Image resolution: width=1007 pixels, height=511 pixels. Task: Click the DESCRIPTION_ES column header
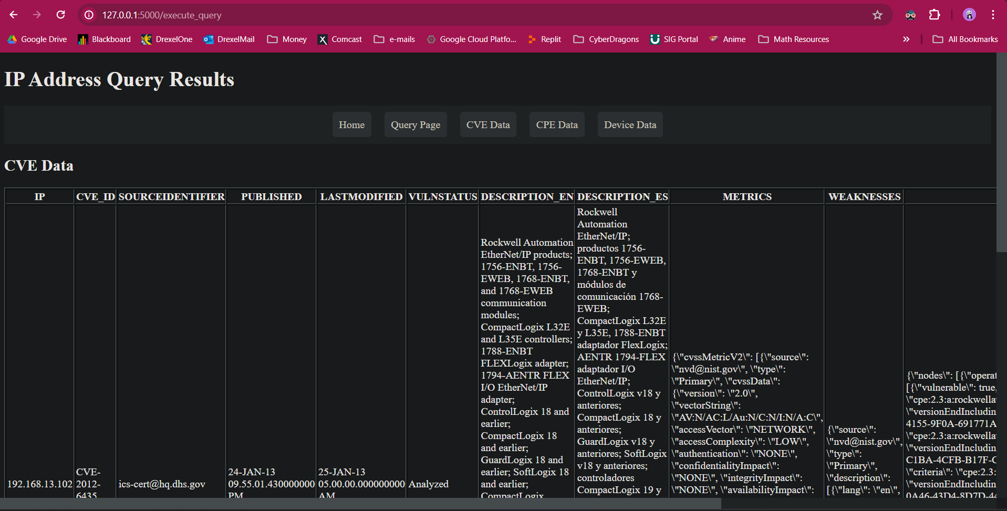coord(622,196)
